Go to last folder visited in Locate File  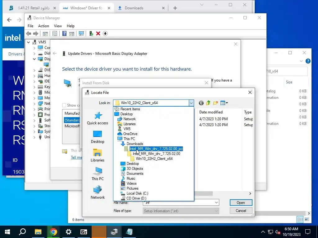201,103
